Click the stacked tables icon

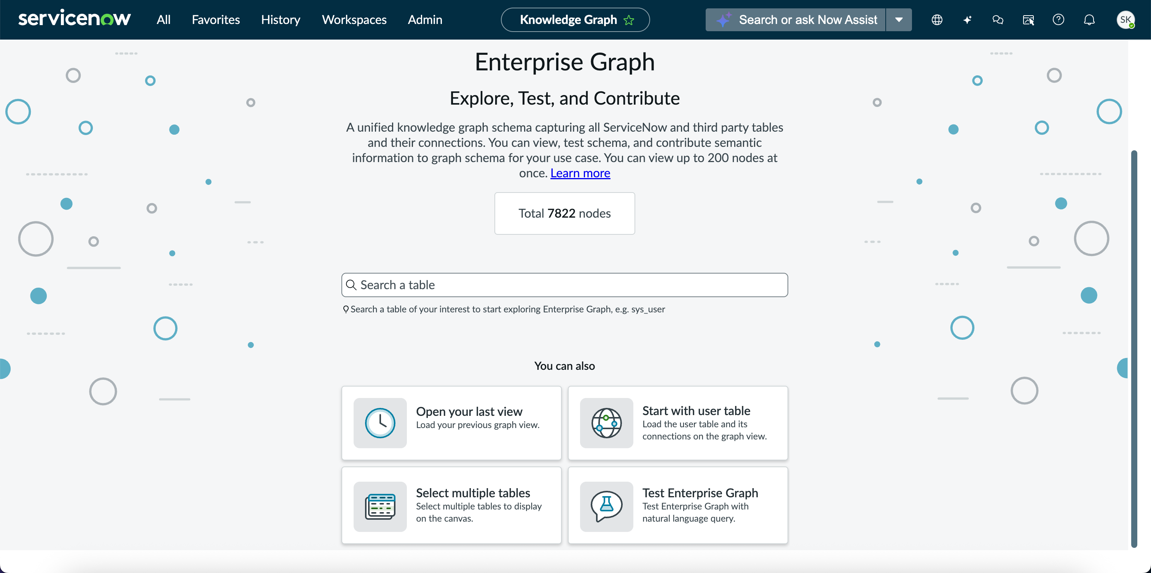380,506
